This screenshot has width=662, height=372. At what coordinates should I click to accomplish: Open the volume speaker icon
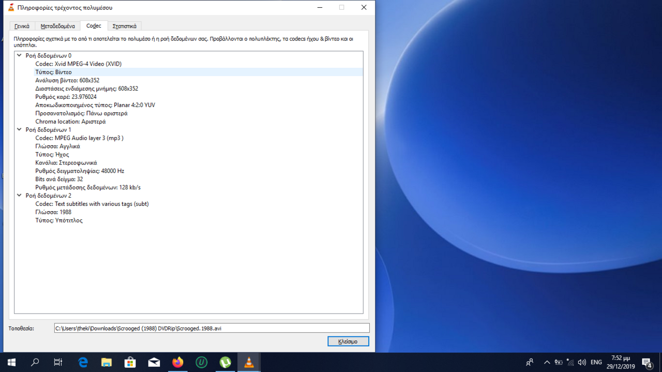(x=582, y=362)
